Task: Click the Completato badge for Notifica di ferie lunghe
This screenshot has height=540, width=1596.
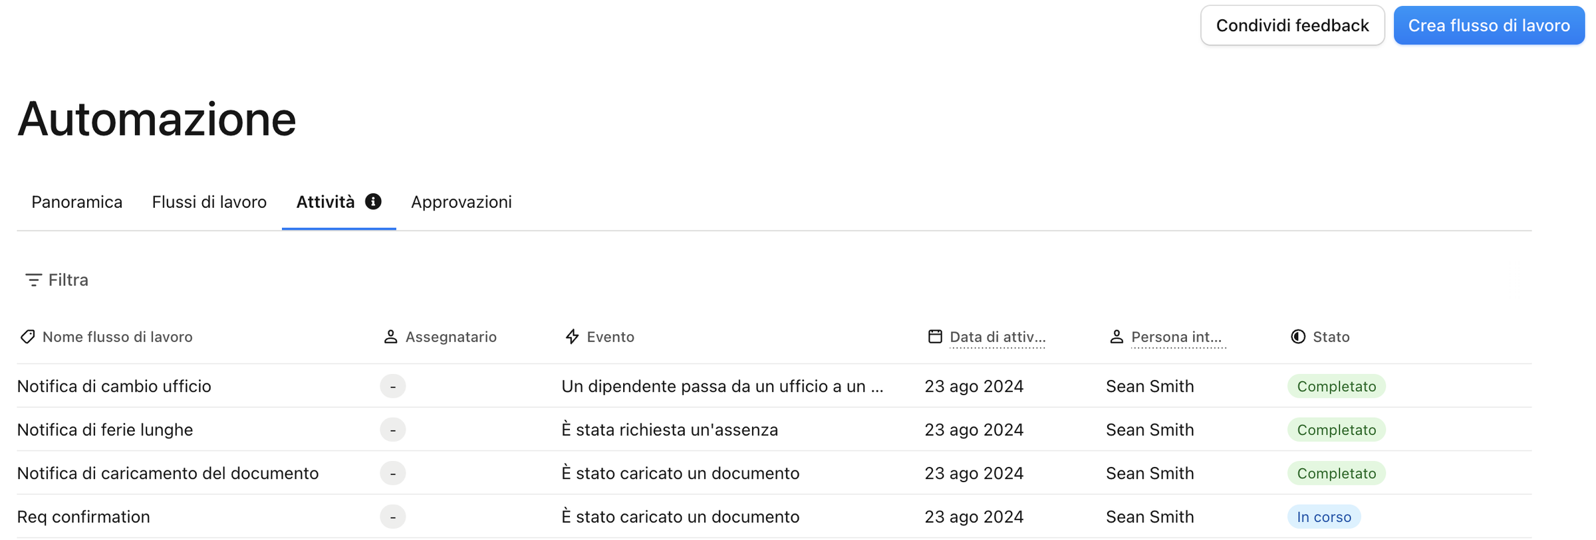Action: click(x=1337, y=430)
